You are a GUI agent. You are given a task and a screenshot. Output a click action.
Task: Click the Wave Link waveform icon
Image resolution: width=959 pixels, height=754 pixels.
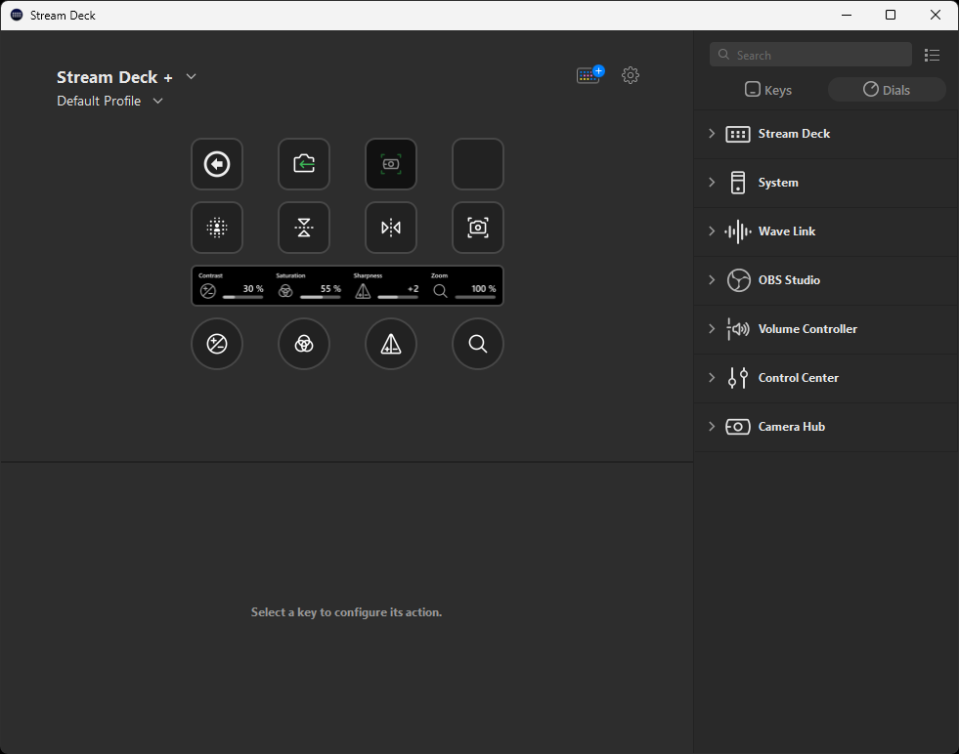738,231
